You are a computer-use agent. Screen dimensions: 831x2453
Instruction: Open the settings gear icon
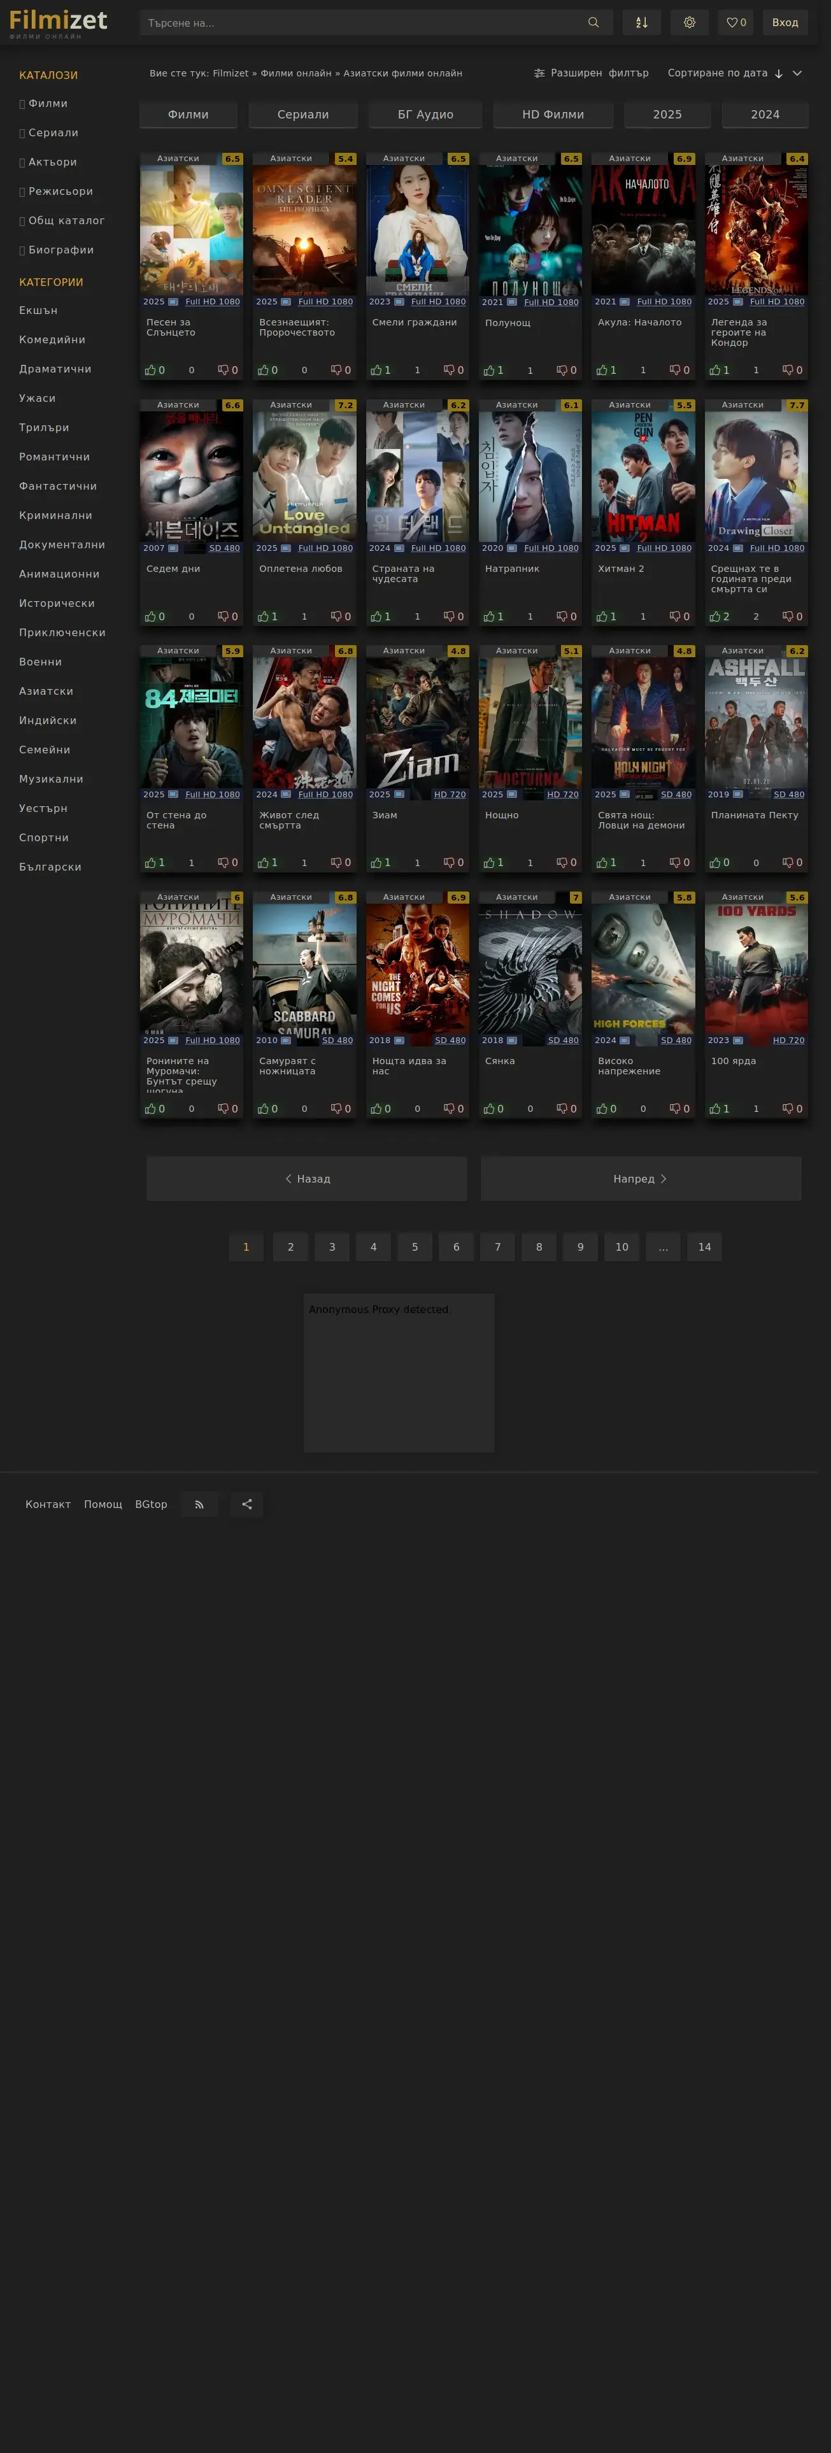click(689, 23)
